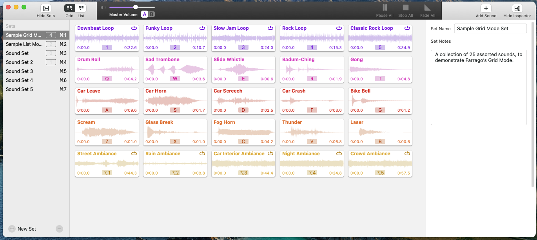Select the B toggle next to Master Volume
This screenshot has height=240, width=537.
click(152, 15)
